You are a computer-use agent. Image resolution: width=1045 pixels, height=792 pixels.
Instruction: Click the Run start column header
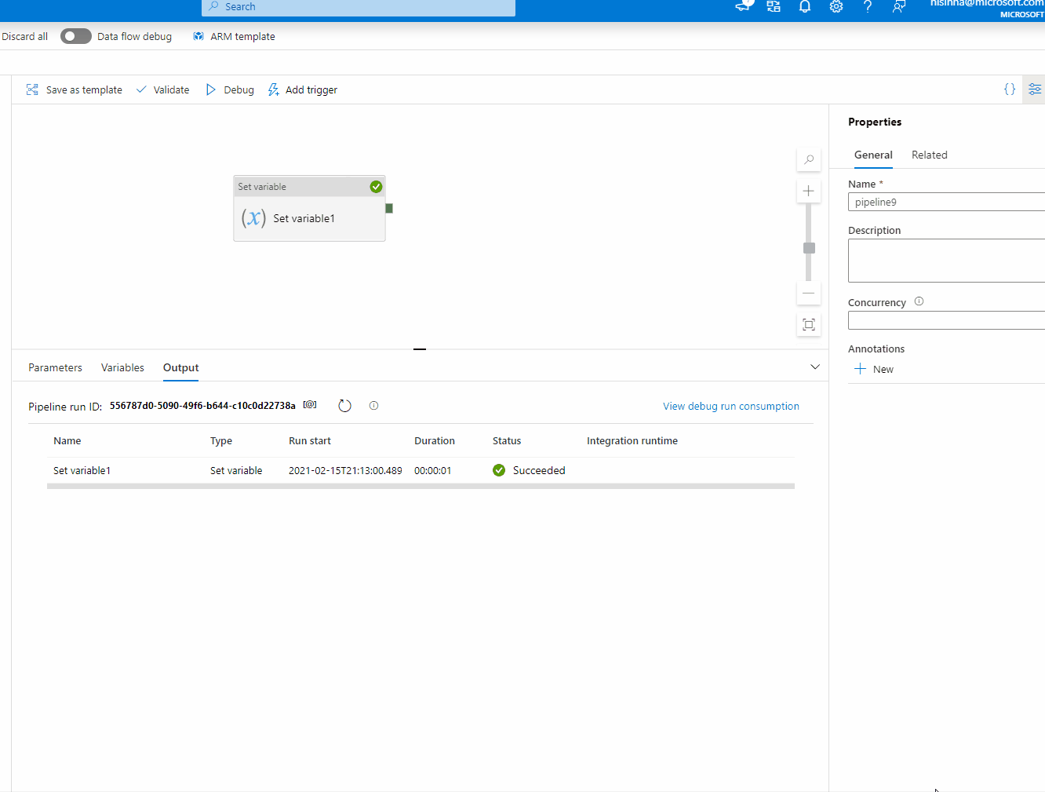pyautogui.click(x=310, y=441)
